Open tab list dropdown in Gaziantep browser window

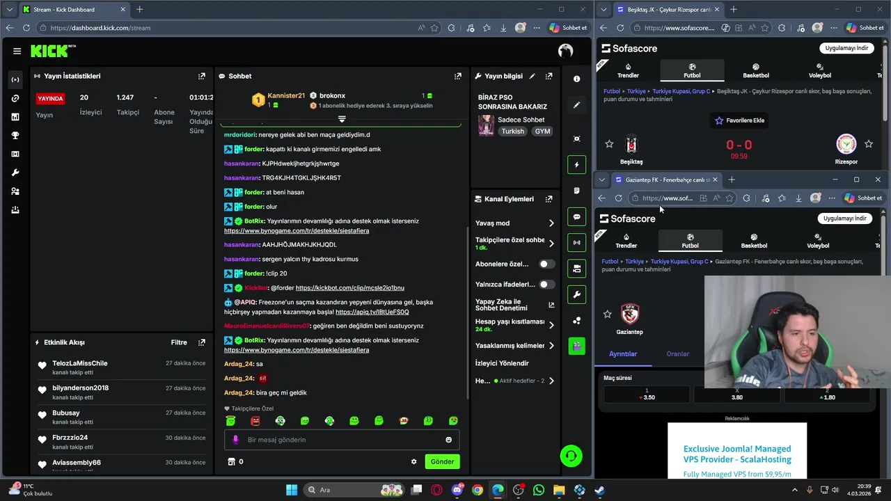pos(602,180)
